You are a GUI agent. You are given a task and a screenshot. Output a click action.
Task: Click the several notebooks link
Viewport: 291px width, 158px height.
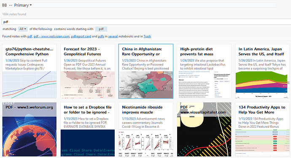point(113,36)
